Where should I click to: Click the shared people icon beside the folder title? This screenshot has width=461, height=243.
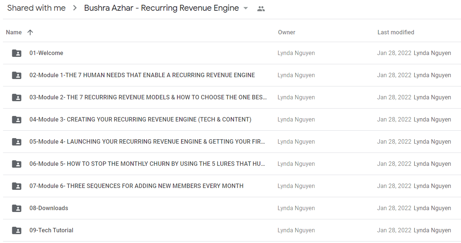(x=261, y=9)
